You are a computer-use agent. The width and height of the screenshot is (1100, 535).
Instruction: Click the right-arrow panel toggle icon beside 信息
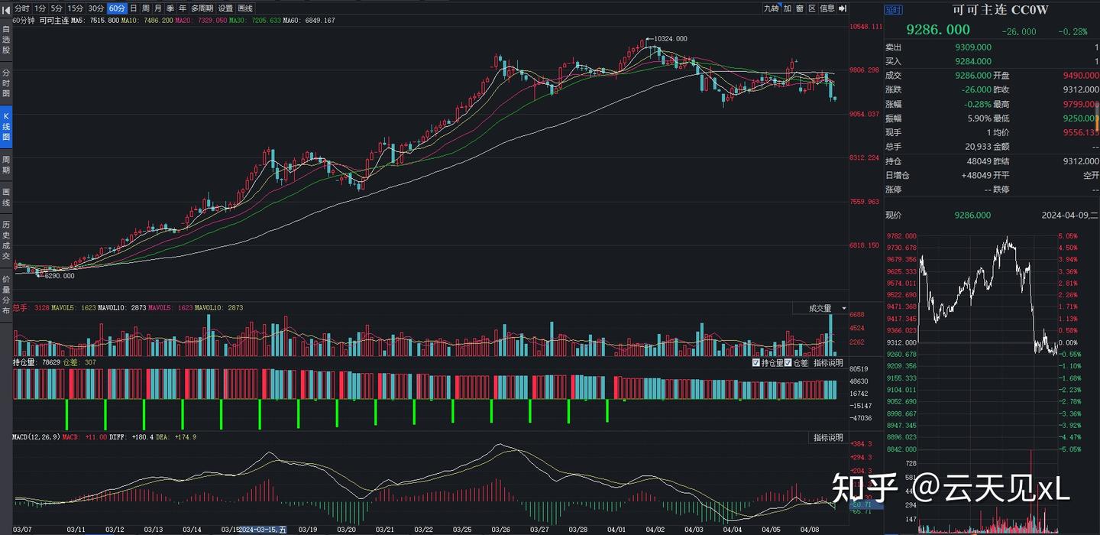[843, 8]
